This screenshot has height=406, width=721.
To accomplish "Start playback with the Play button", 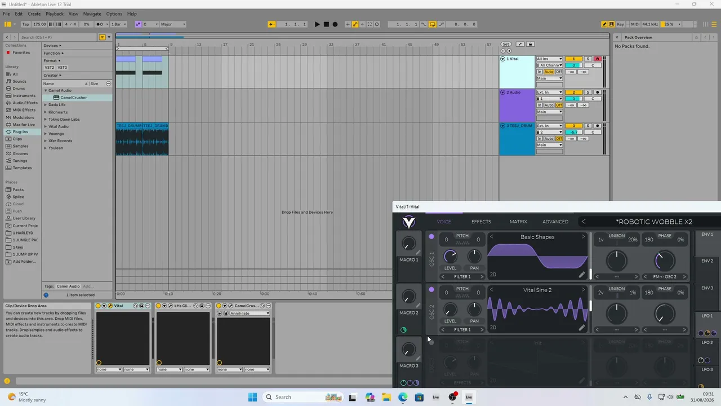I will [317, 24].
